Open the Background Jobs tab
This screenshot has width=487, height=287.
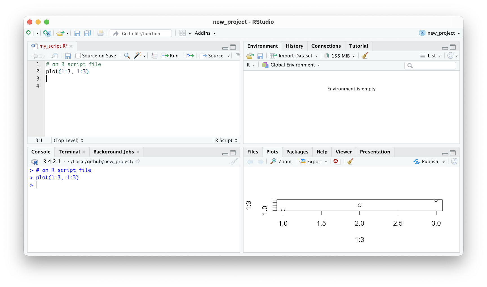[x=114, y=152]
